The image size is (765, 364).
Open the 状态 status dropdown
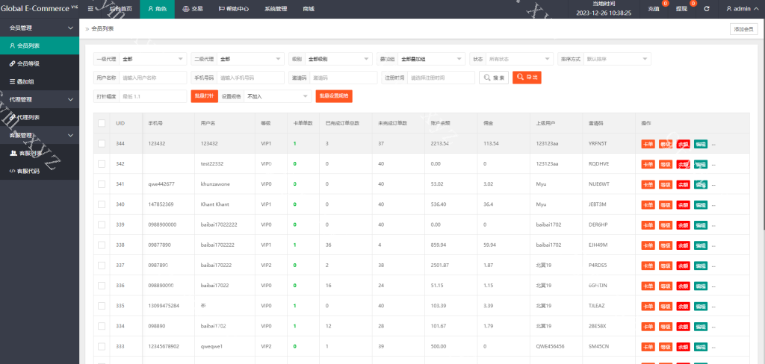(x=520, y=59)
